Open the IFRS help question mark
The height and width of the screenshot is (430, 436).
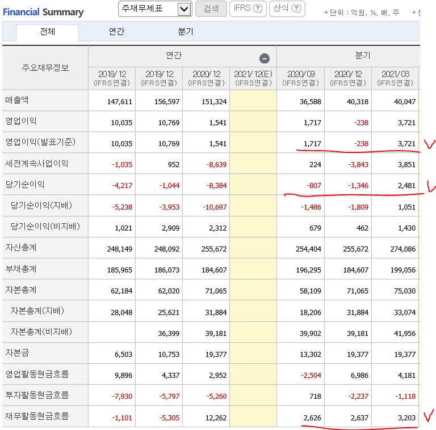(258, 8)
